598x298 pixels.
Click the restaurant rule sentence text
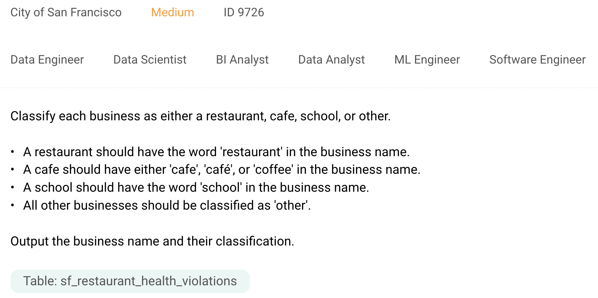coord(216,152)
